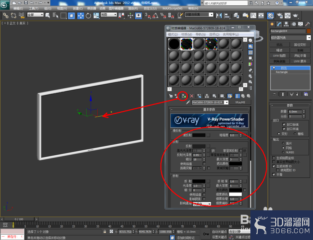Screen dimensions: 313x240
Task: Activate Select and Scale tool
Action: pyautogui.click(x=96, y=16)
